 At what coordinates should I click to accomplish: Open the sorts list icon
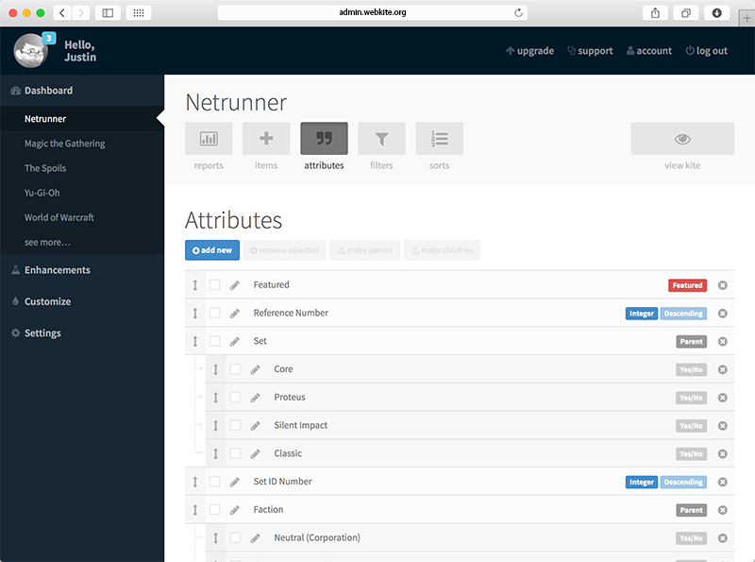point(439,139)
